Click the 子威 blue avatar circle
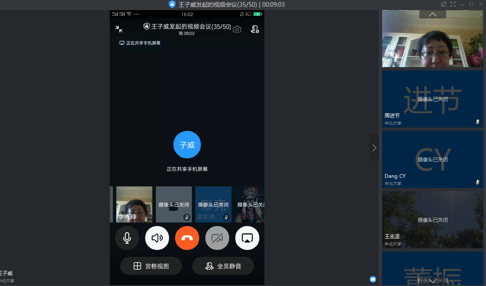The height and width of the screenshot is (286, 486). [x=187, y=145]
